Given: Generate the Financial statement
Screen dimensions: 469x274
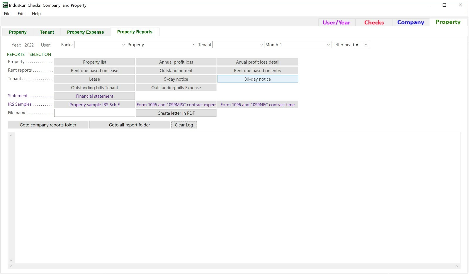Looking at the screenshot, I should pos(95,96).
